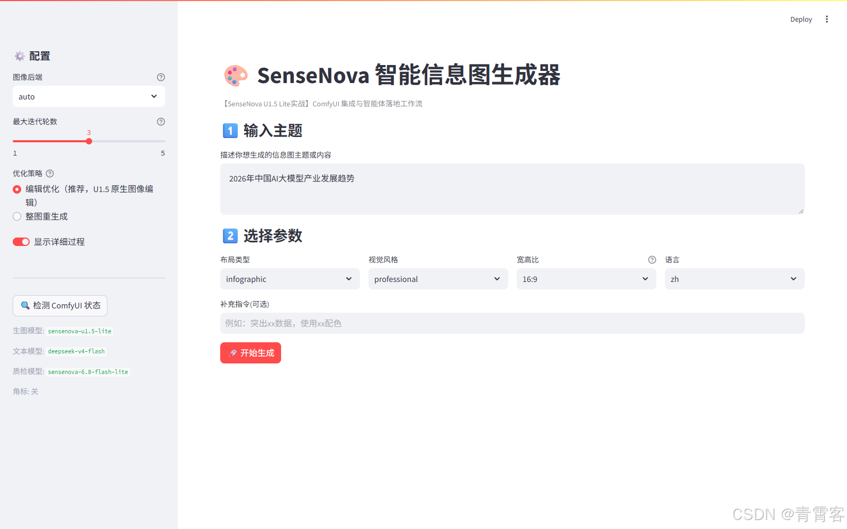Image resolution: width=847 pixels, height=529 pixels.
Task: Open the 语言 zh dropdown
Action: pos(735,279)
